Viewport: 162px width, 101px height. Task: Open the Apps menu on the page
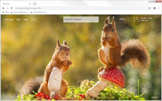pos(18,20)
